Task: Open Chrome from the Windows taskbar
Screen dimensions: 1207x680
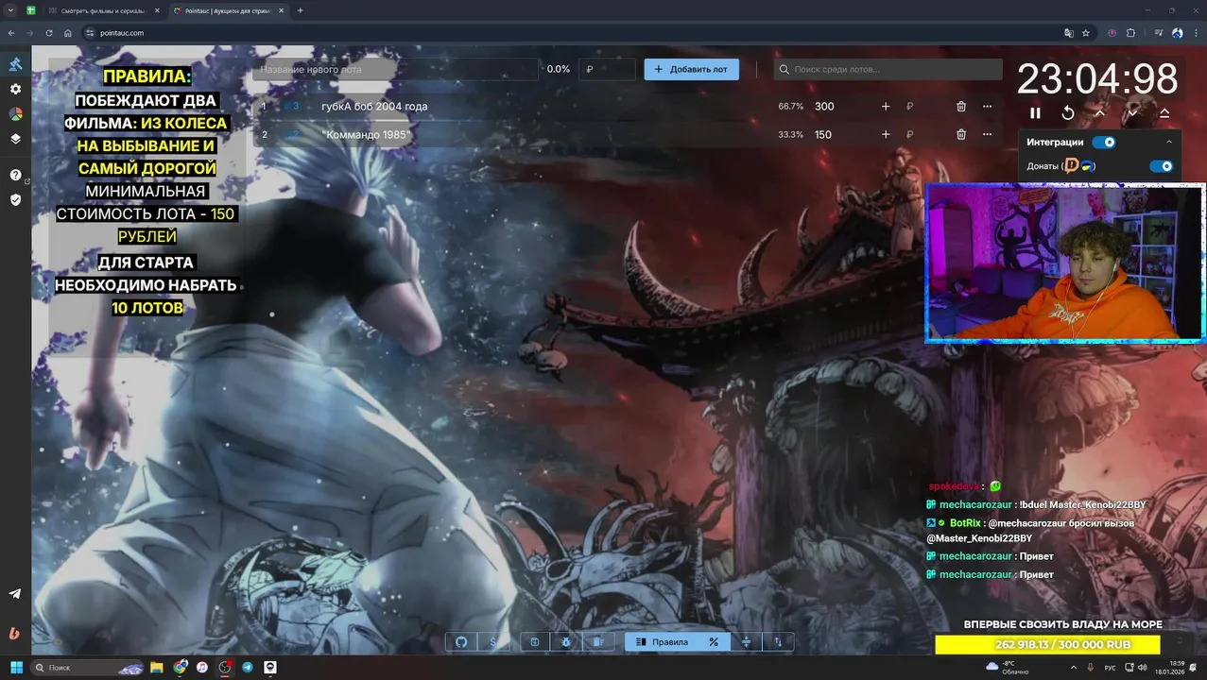Action: coord(180,668)
